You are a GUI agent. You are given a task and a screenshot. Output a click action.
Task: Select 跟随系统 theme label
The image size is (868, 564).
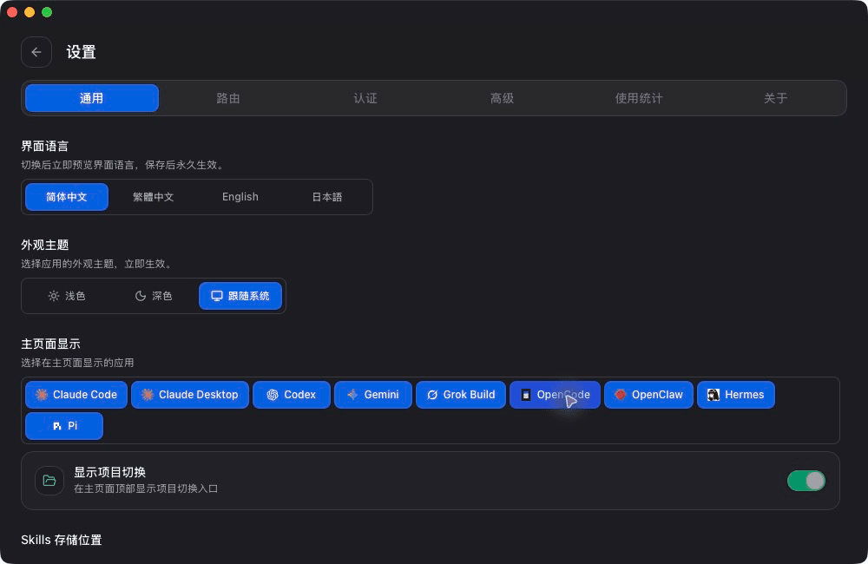pyautogui.click(x=249, y=296)
